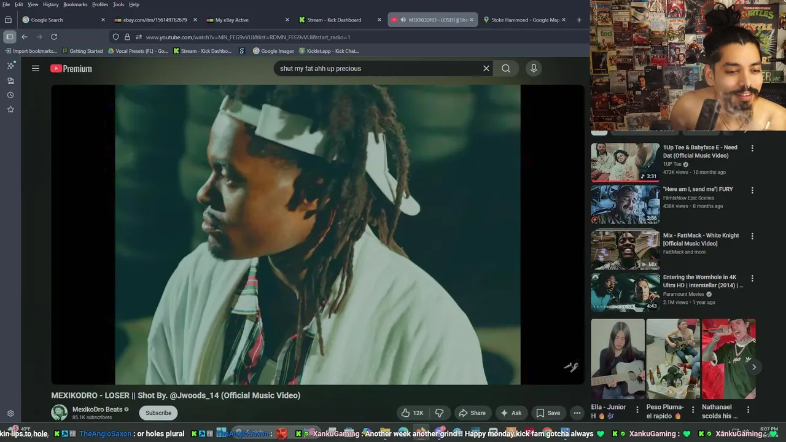Open Bookmarks star in Firefox sidebar
Image resolution: width=786 pixels, height=442 pixels.
(x=10, y=109)
